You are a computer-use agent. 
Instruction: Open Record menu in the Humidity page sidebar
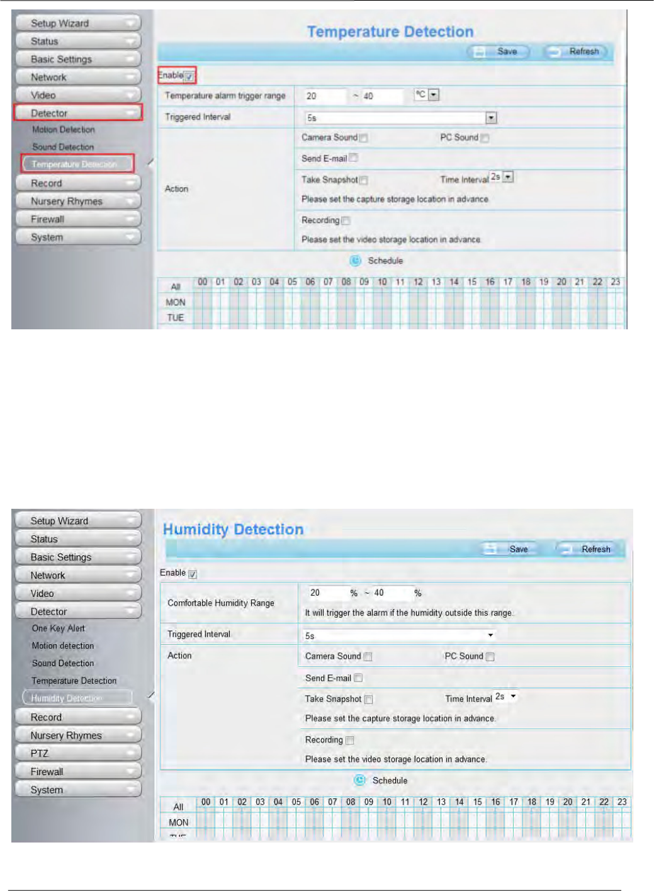77,717
